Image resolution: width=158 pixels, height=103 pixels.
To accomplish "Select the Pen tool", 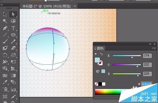I will [5, 28].
